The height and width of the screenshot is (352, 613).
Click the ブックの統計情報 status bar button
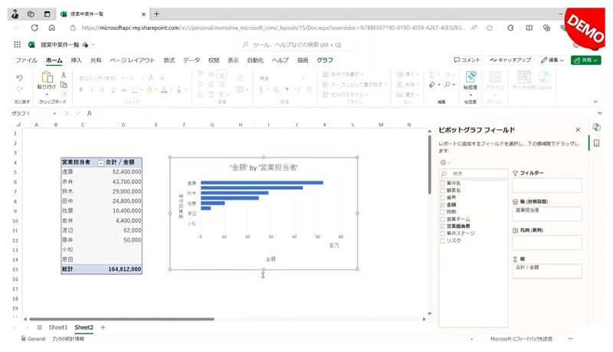[x=68, y=339]
